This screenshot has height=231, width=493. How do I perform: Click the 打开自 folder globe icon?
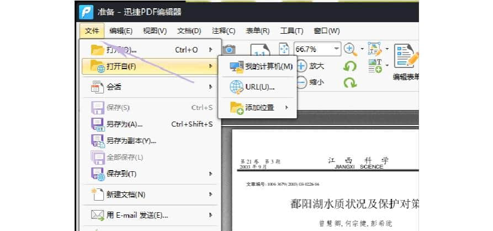coord(98,66)
